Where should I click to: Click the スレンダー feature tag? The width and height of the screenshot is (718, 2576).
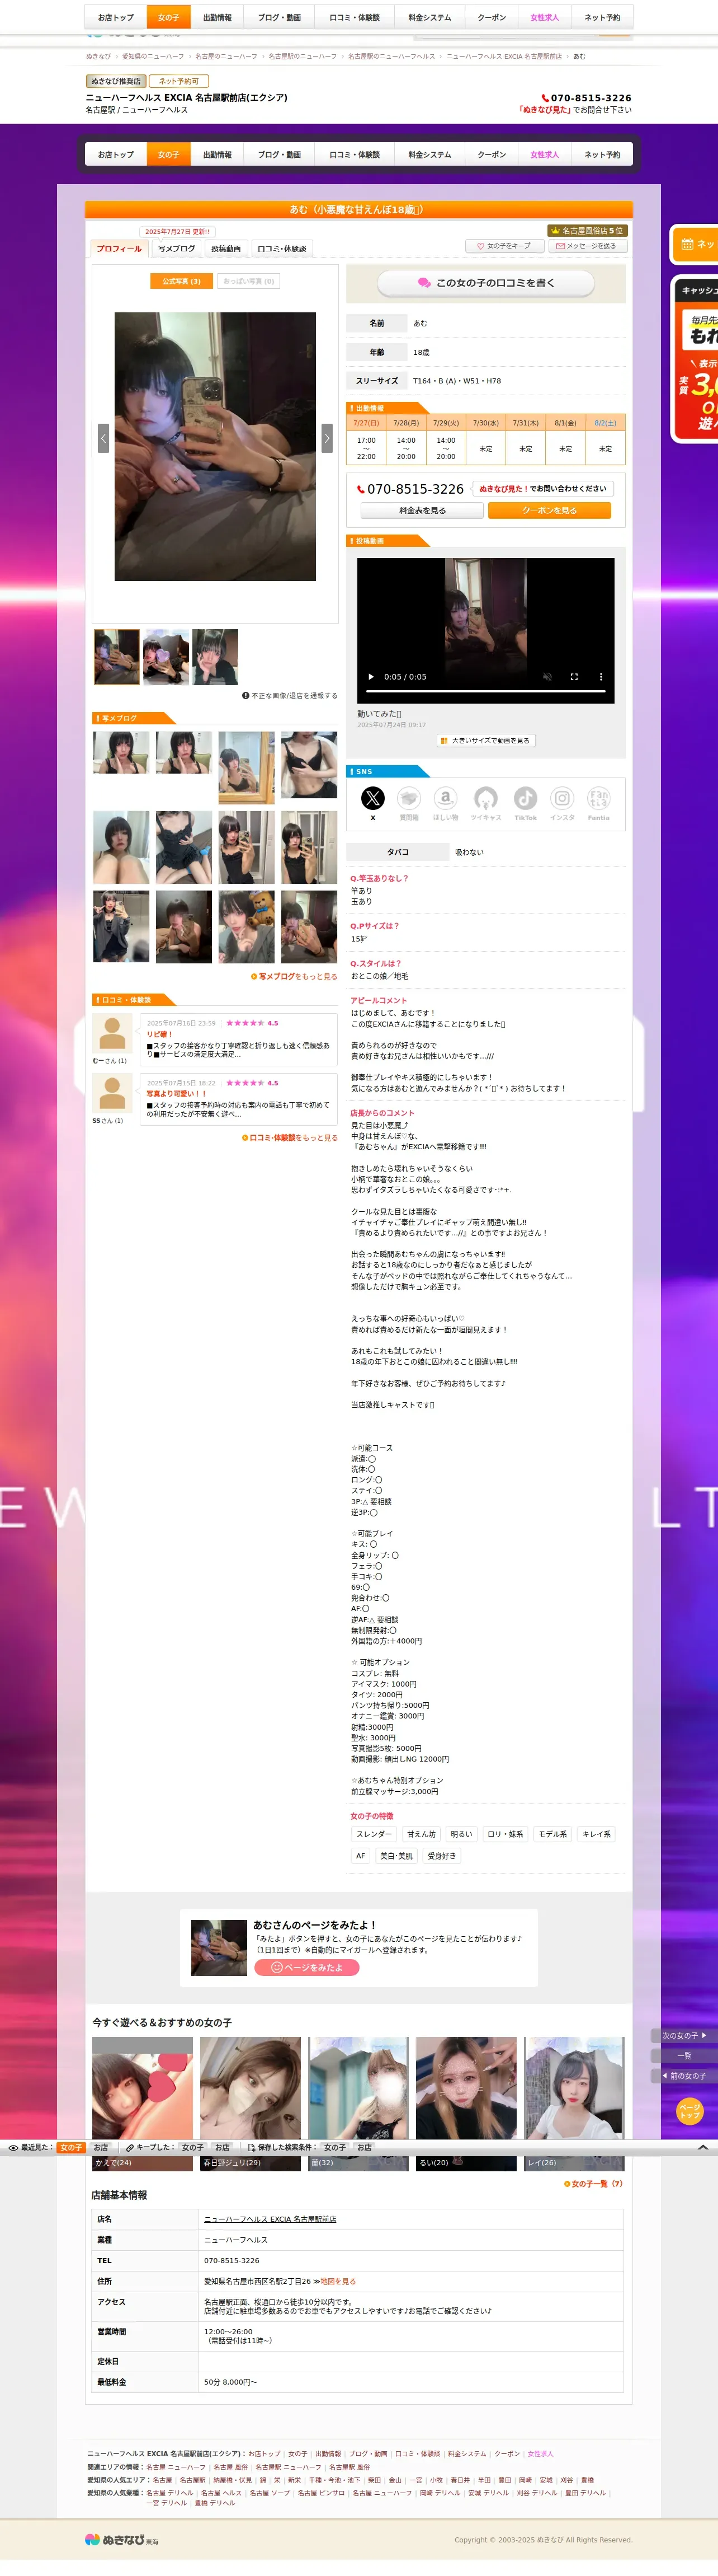coord(374,1834)
